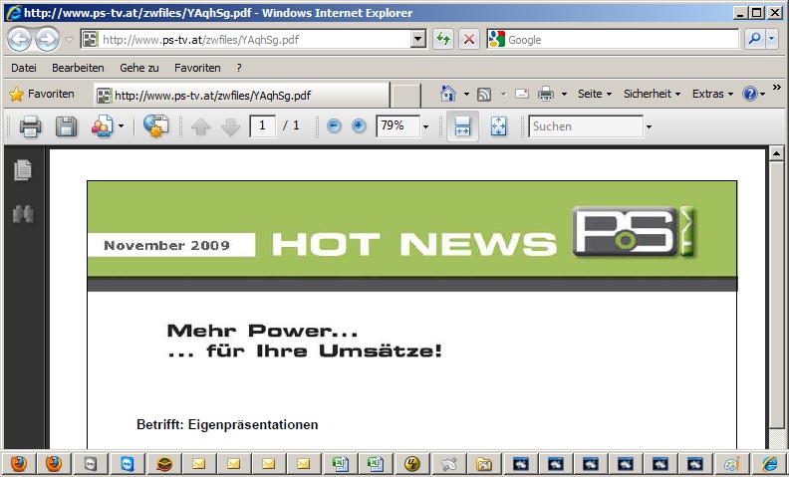This screenshot has width=789, height=477.
Task: Open the binoculars search panel icon
Action: 23,214
